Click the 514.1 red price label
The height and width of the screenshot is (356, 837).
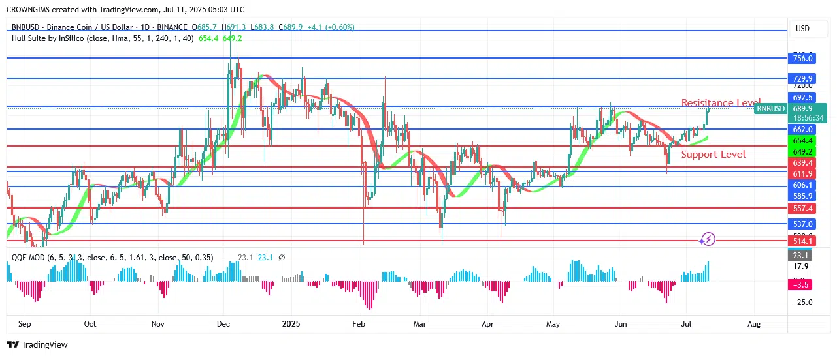tap(802, 241)
